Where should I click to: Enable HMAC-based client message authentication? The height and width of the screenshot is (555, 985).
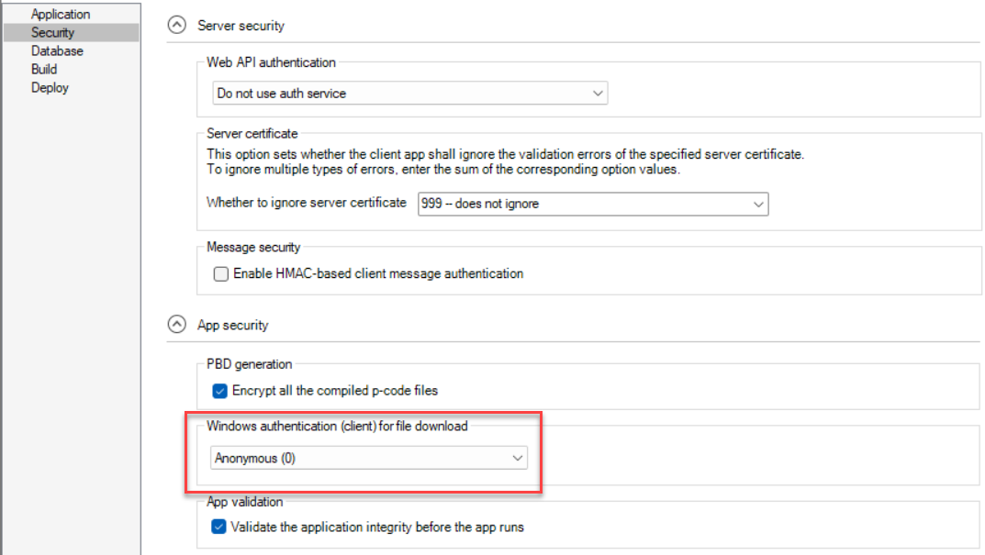[x=220, y=273]
